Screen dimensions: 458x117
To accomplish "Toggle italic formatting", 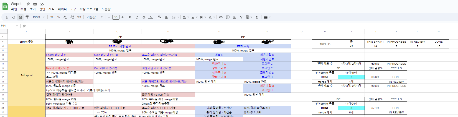I will click(137, 17).
